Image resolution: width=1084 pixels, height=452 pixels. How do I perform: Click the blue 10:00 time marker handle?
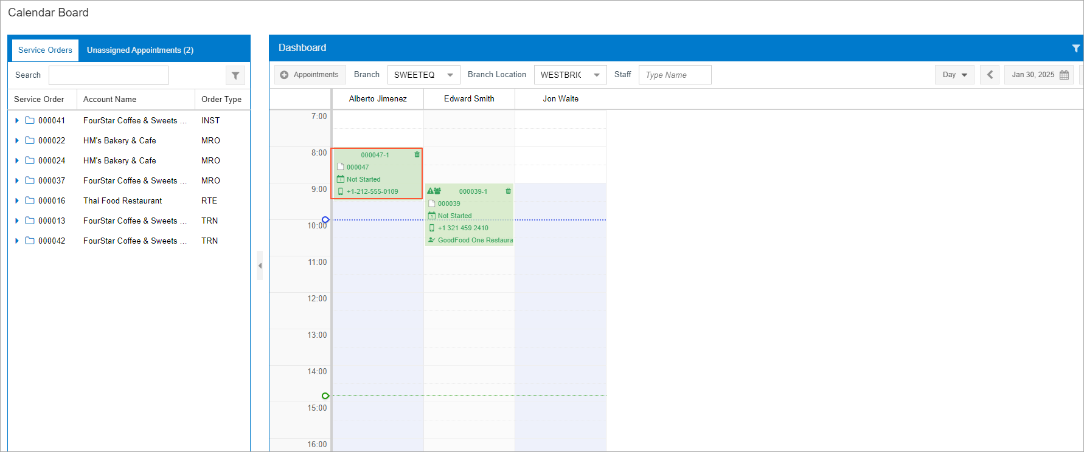325,220
